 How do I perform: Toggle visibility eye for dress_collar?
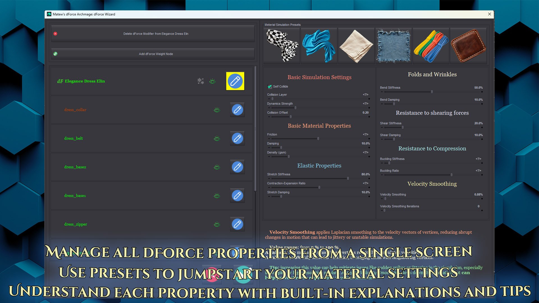point(217,110)
